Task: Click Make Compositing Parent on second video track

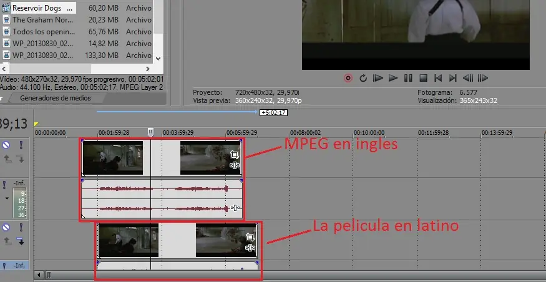Action: (7, 241)
